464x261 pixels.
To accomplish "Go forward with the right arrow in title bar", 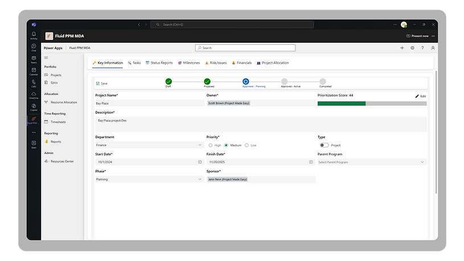I will pos(146,24).
